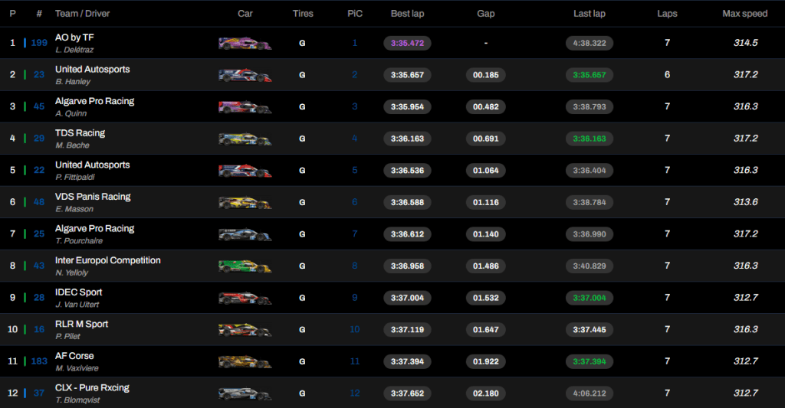Open car number 16 link

(x=39, y=329)
